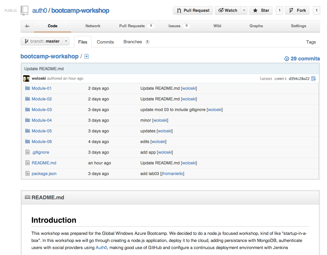Viewport: 327px width, 255px height.
Task: Open the branch master selector
Action: pos(45,41)
